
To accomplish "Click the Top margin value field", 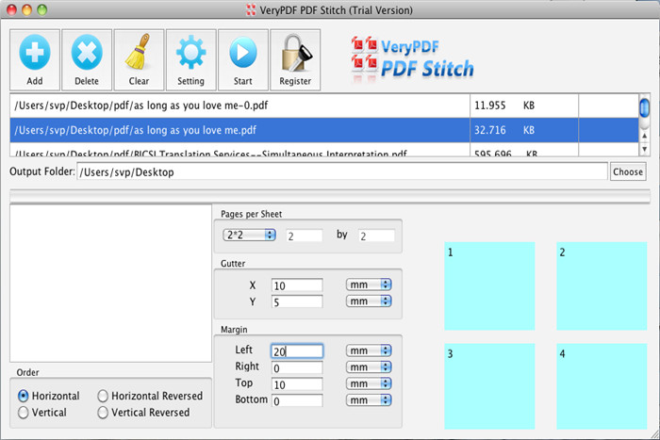I will point(297,384).
